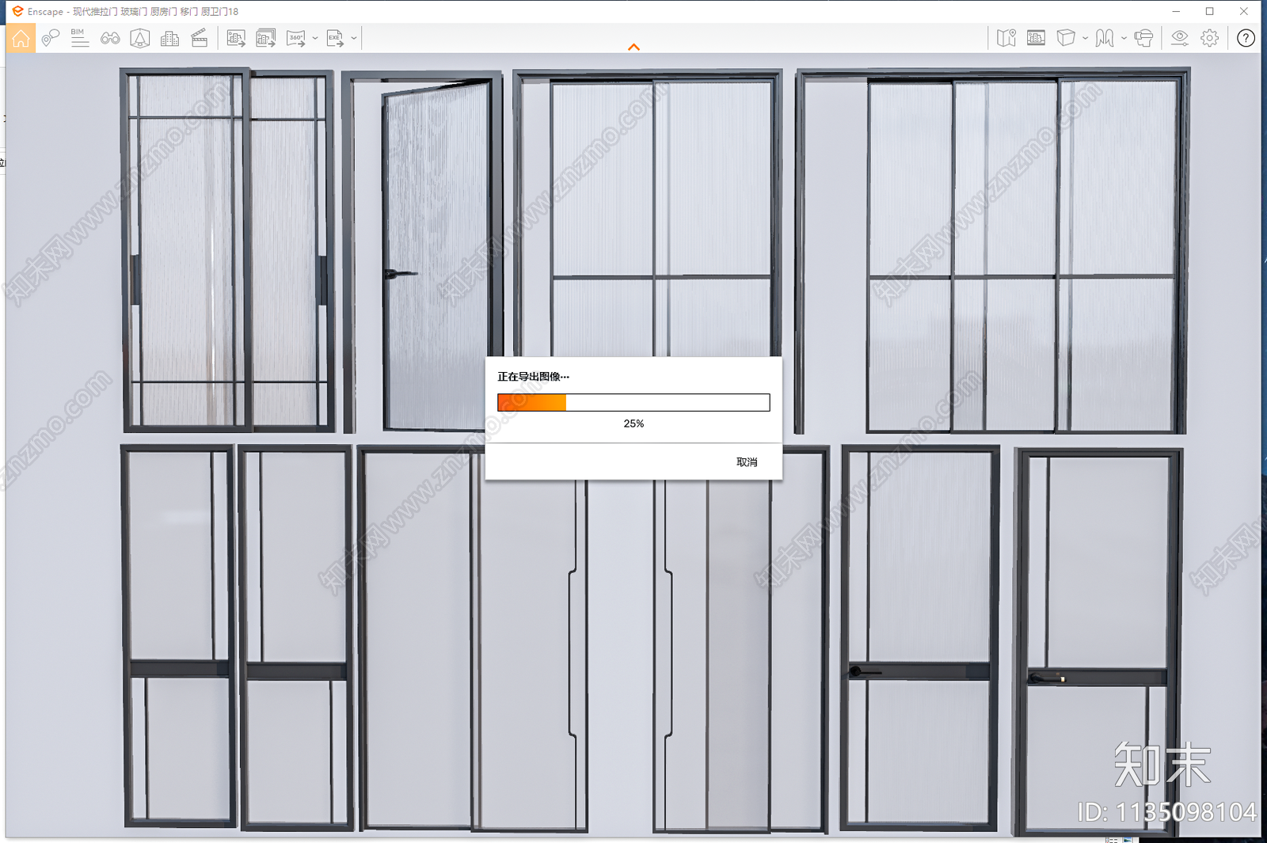Toggle the safe frame icon
Viewport: 1267px width, 843px height.
(x=140, y=38)
